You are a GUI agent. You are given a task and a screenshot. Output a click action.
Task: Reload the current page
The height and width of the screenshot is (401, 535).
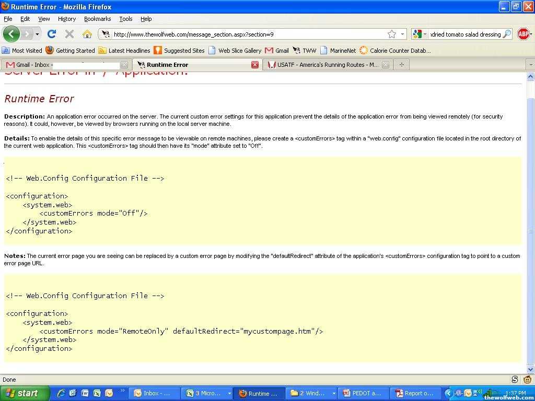tap(51, 34)
